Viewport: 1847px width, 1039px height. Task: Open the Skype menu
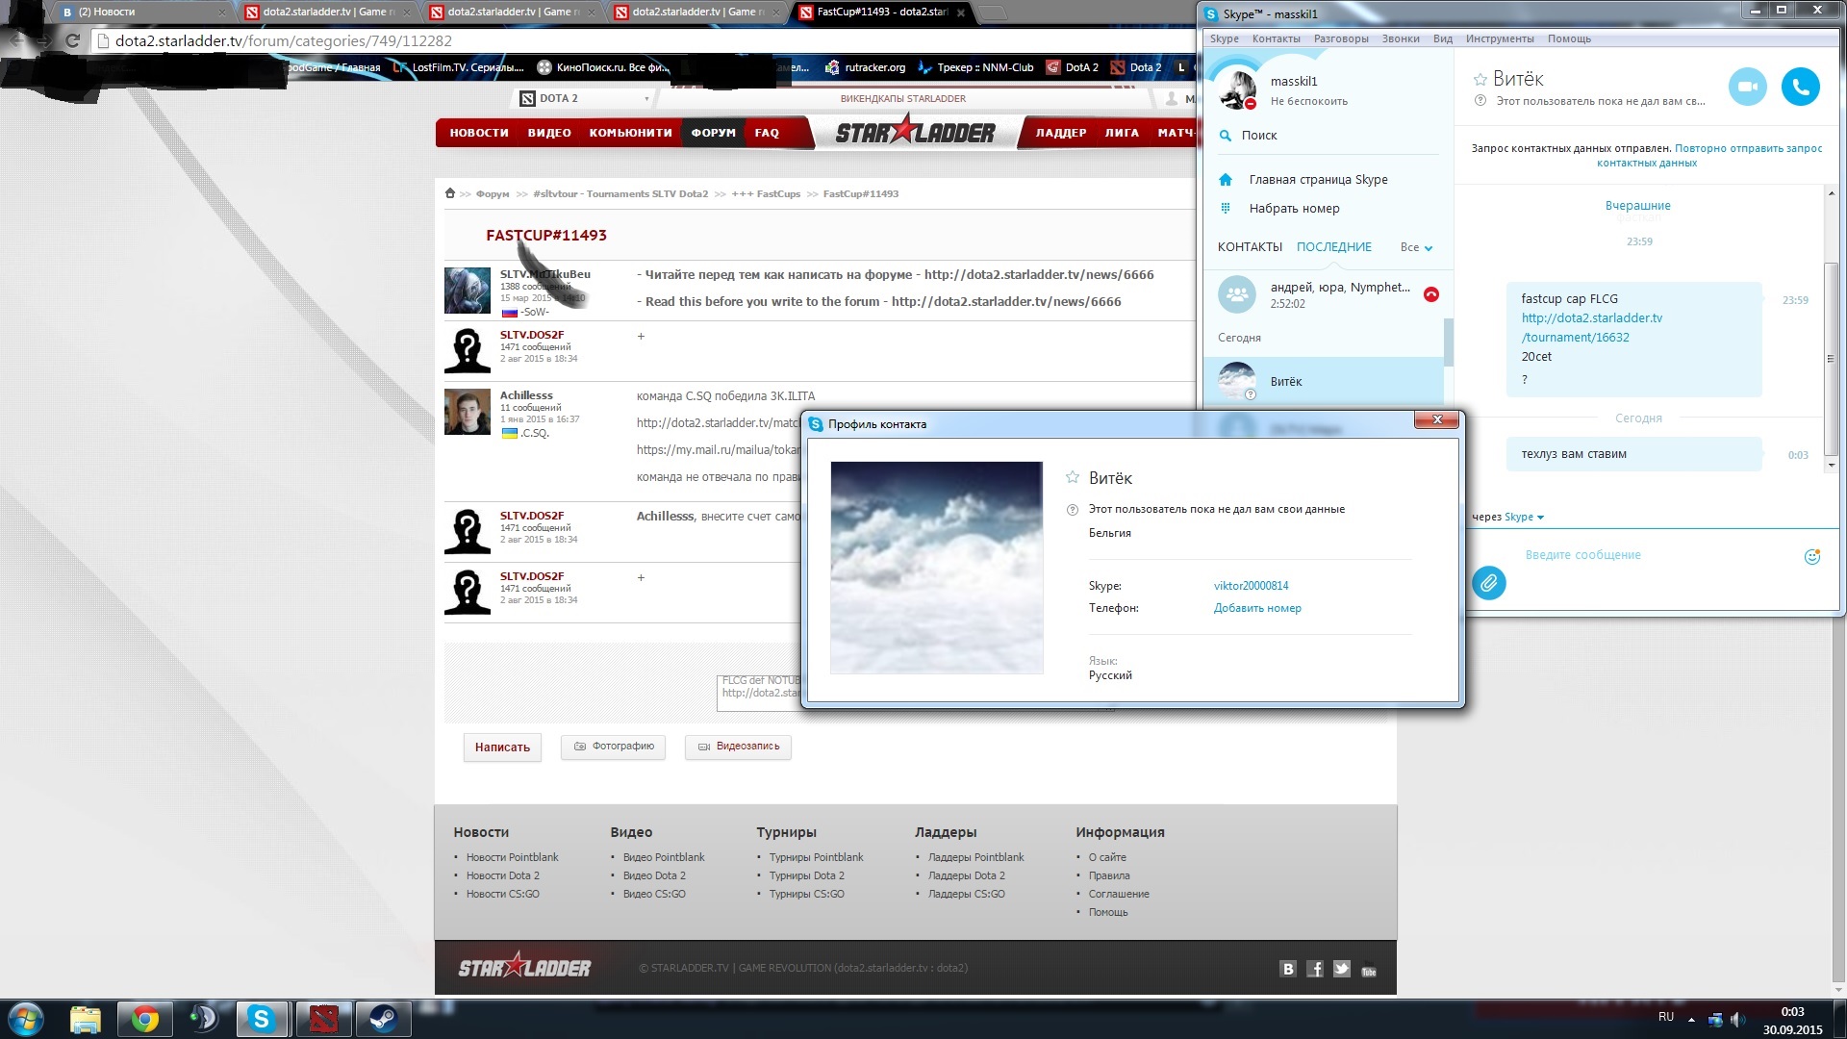pyautogui.click(x=1224, y=38)
